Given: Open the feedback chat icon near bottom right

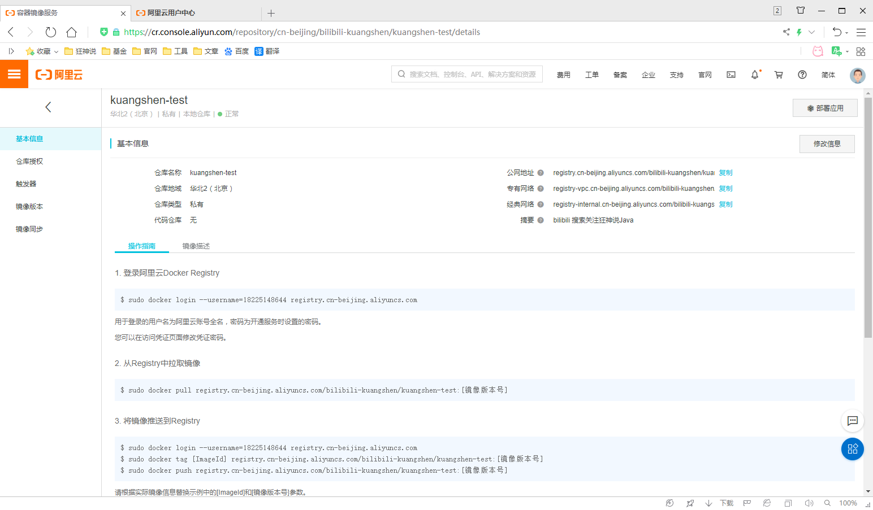Looking at the screenshot, I should [852, 421].
